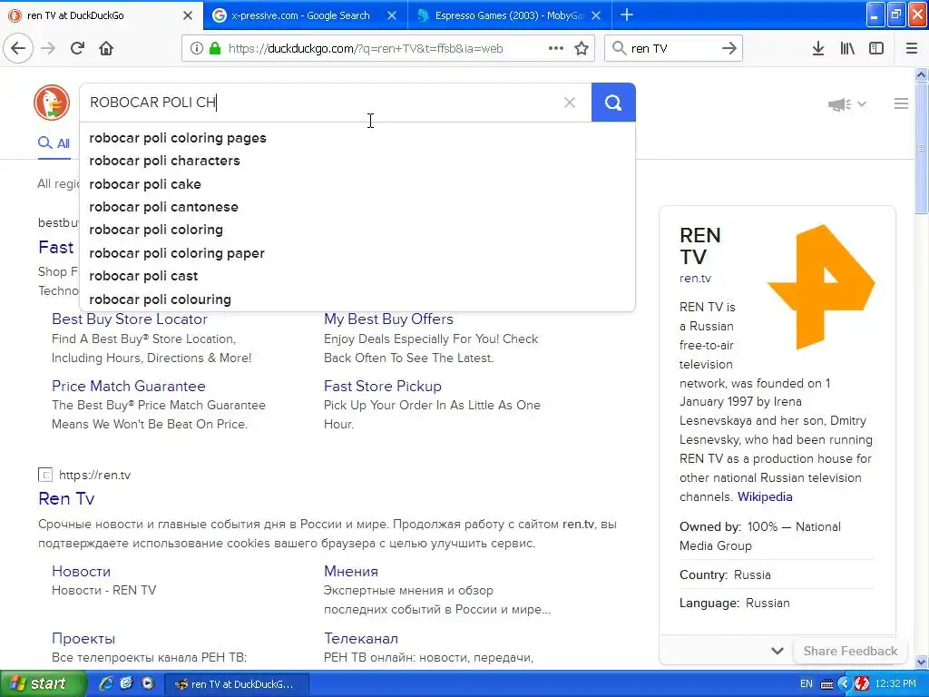
Task: Bookmark this page with the star icon
Action: tap(582, 49)
